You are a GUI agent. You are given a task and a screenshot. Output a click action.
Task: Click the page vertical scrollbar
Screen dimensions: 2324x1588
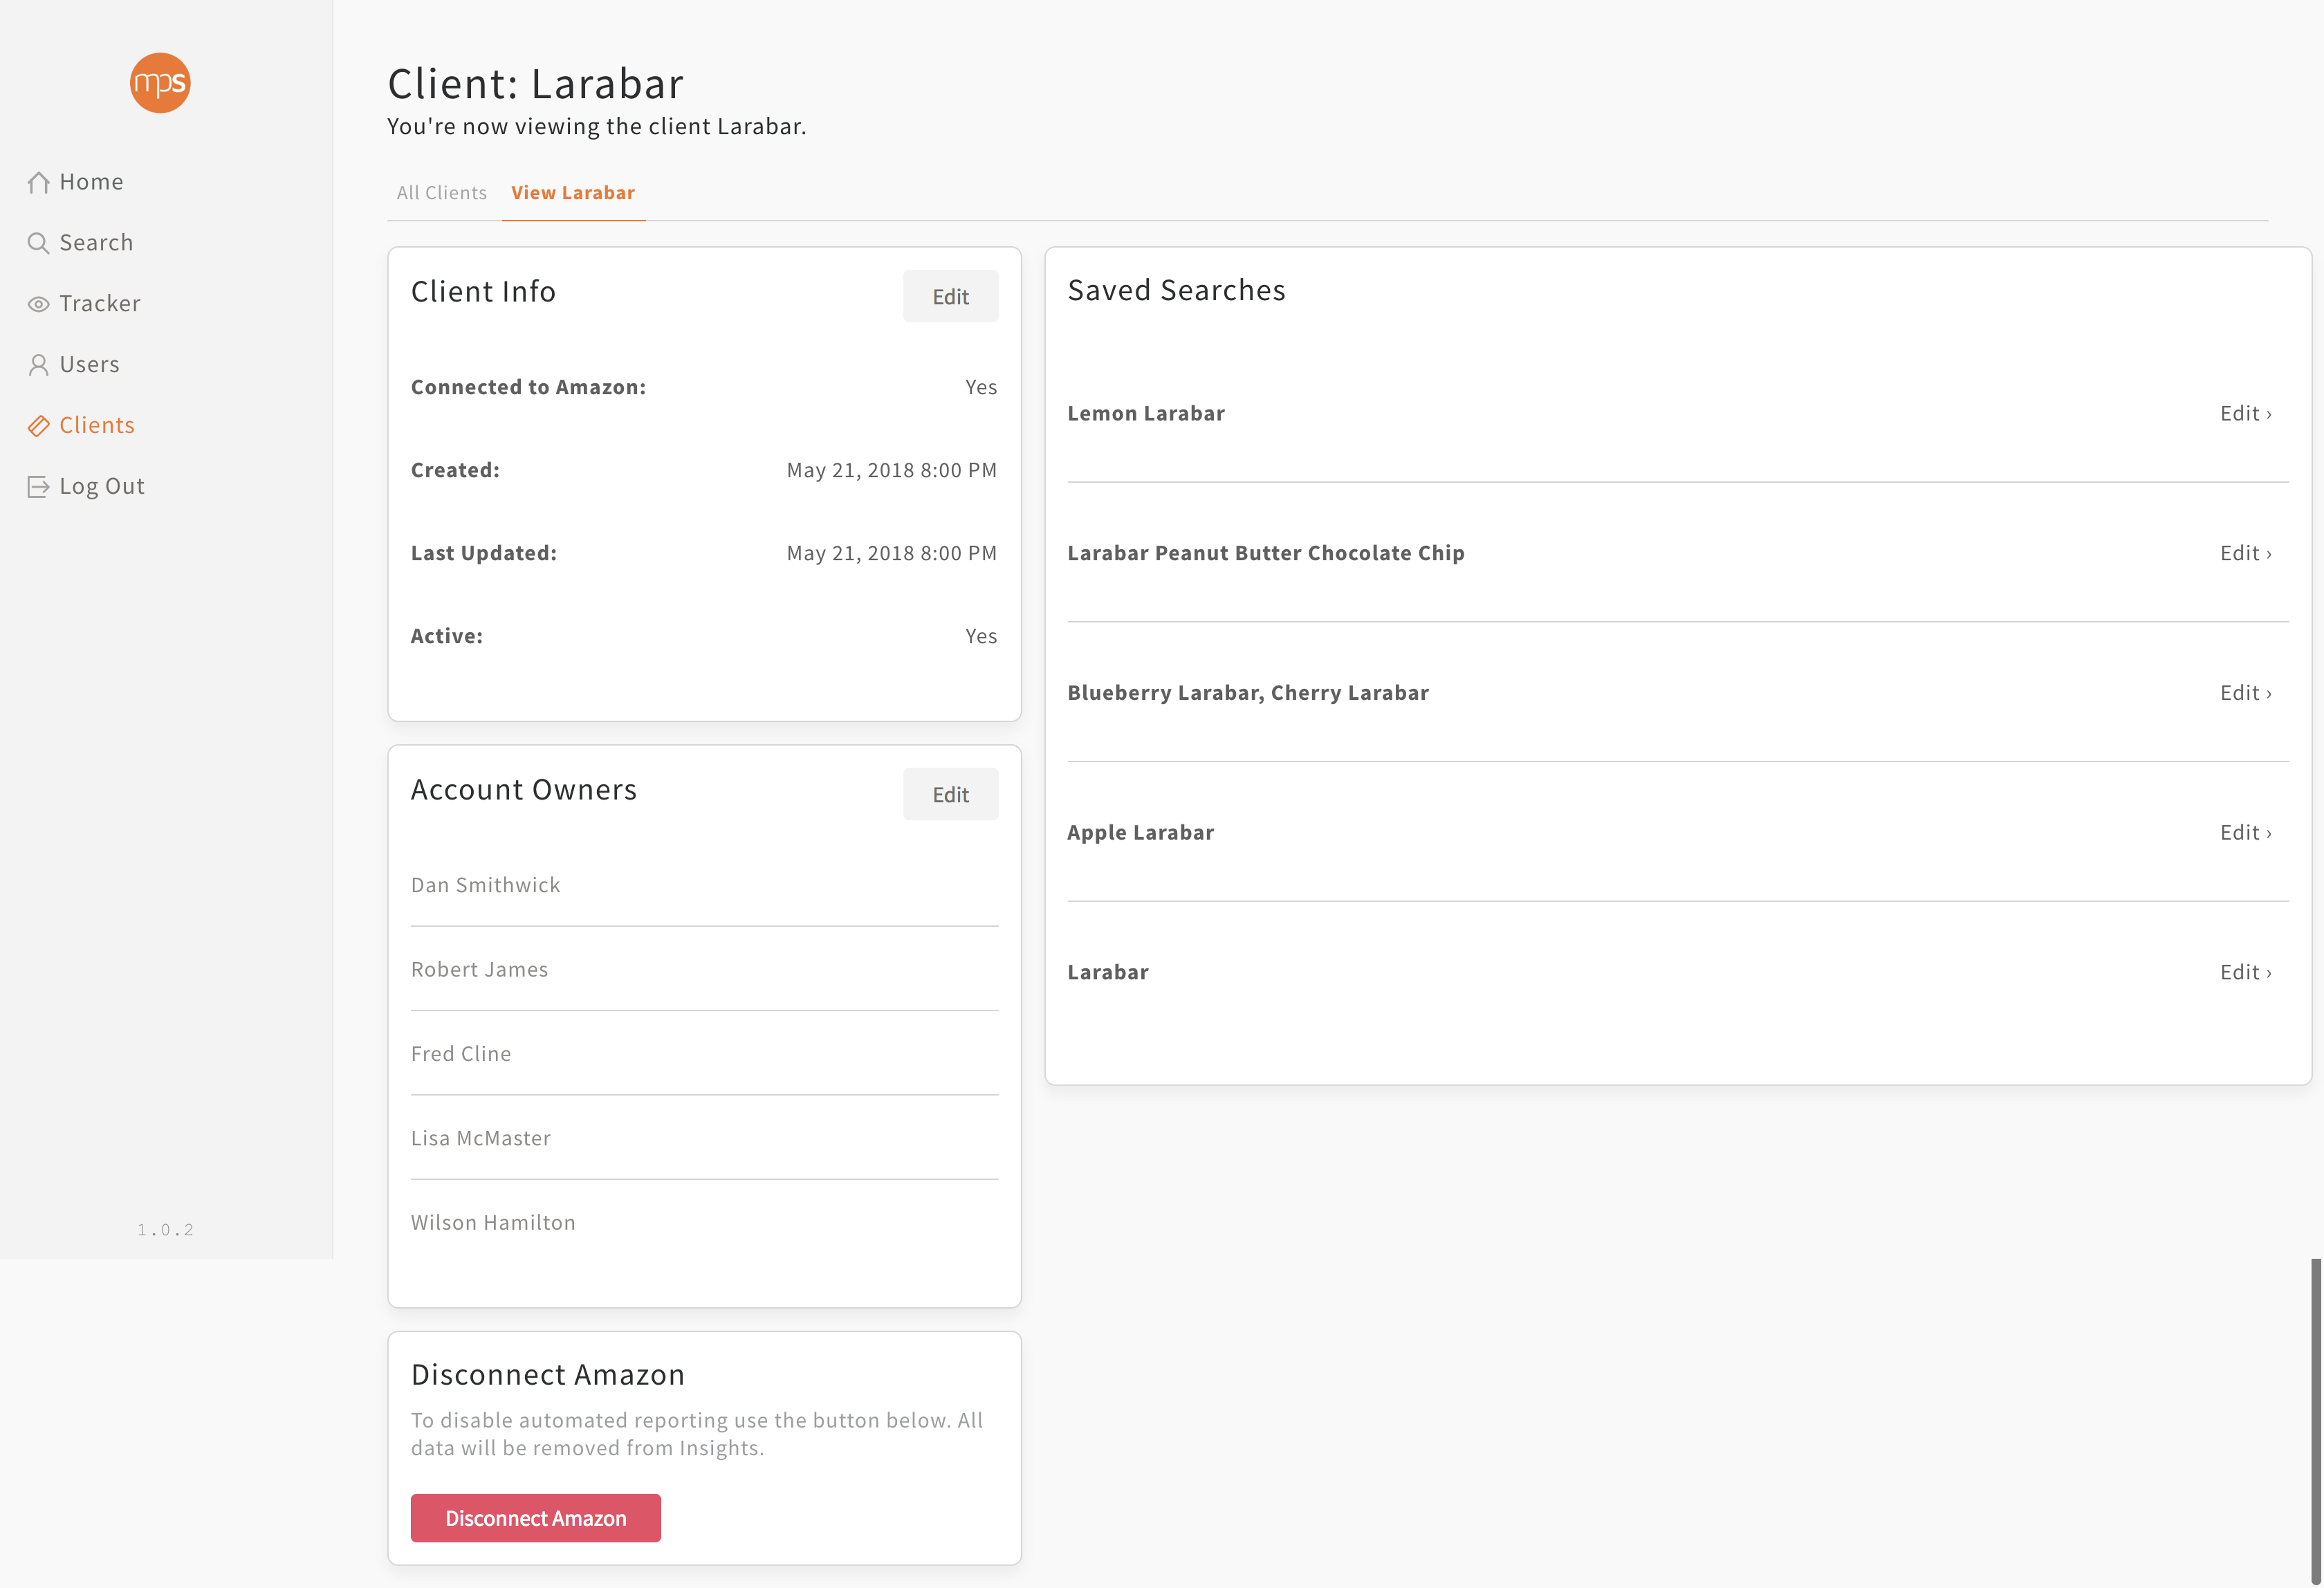pyautogui.click(x=2315, y=1420)
